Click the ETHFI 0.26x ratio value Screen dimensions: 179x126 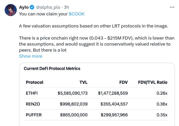coord(162,93)
